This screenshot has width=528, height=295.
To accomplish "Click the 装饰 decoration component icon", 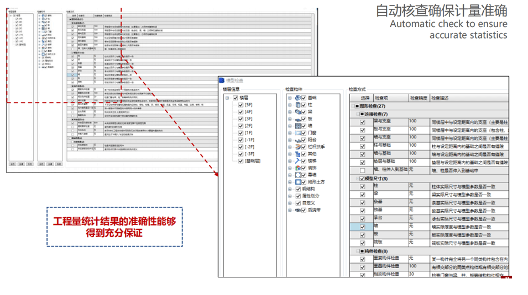I will [297, 168].
